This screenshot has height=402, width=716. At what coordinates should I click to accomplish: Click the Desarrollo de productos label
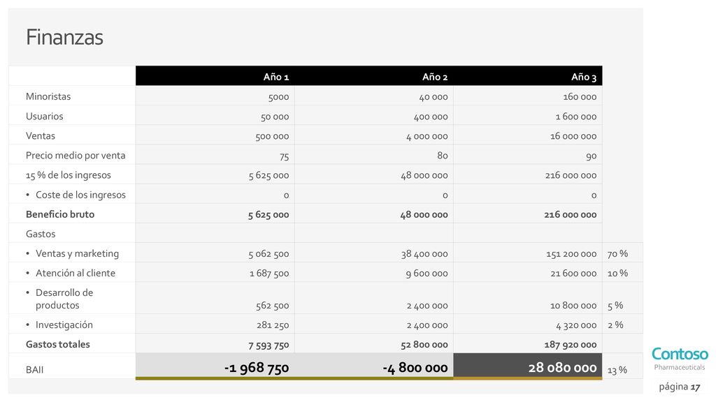pos(64,299)
